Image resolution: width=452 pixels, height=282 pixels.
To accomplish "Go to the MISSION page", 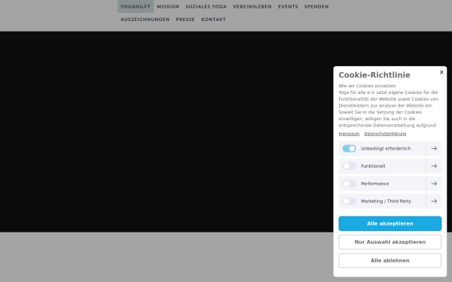I will 168,6.
